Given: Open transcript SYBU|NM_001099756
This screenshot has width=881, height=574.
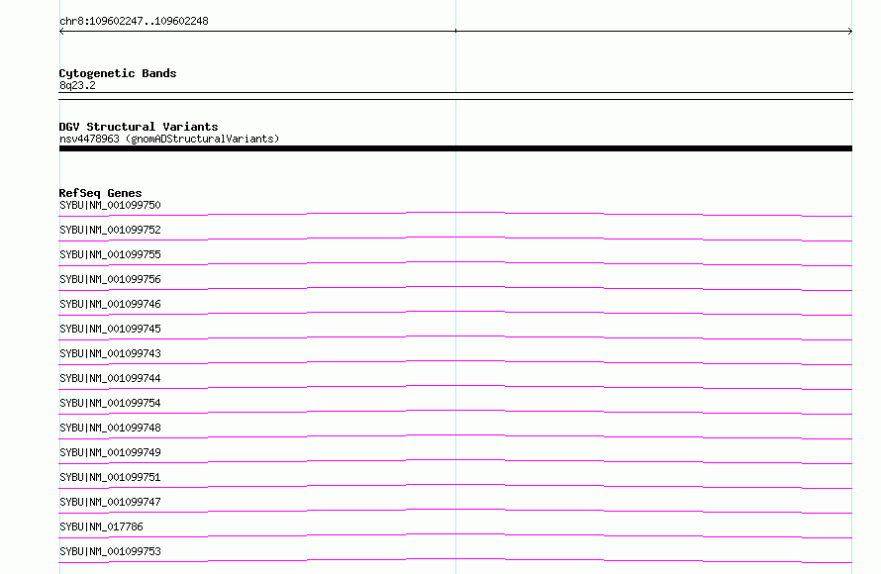Looking at the screenshot, I should (x=110, y=279).
